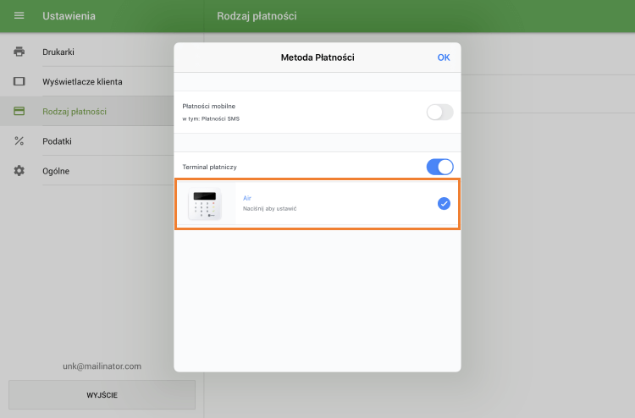The height and width of the screenshot is (418, 635).
Task: Select the Rodzaj płatności label in sidebar
Action: click(x=75, y=111)
